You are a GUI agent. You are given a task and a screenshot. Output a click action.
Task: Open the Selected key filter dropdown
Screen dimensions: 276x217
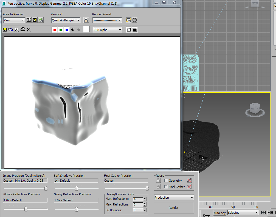(x=243, y=213)
